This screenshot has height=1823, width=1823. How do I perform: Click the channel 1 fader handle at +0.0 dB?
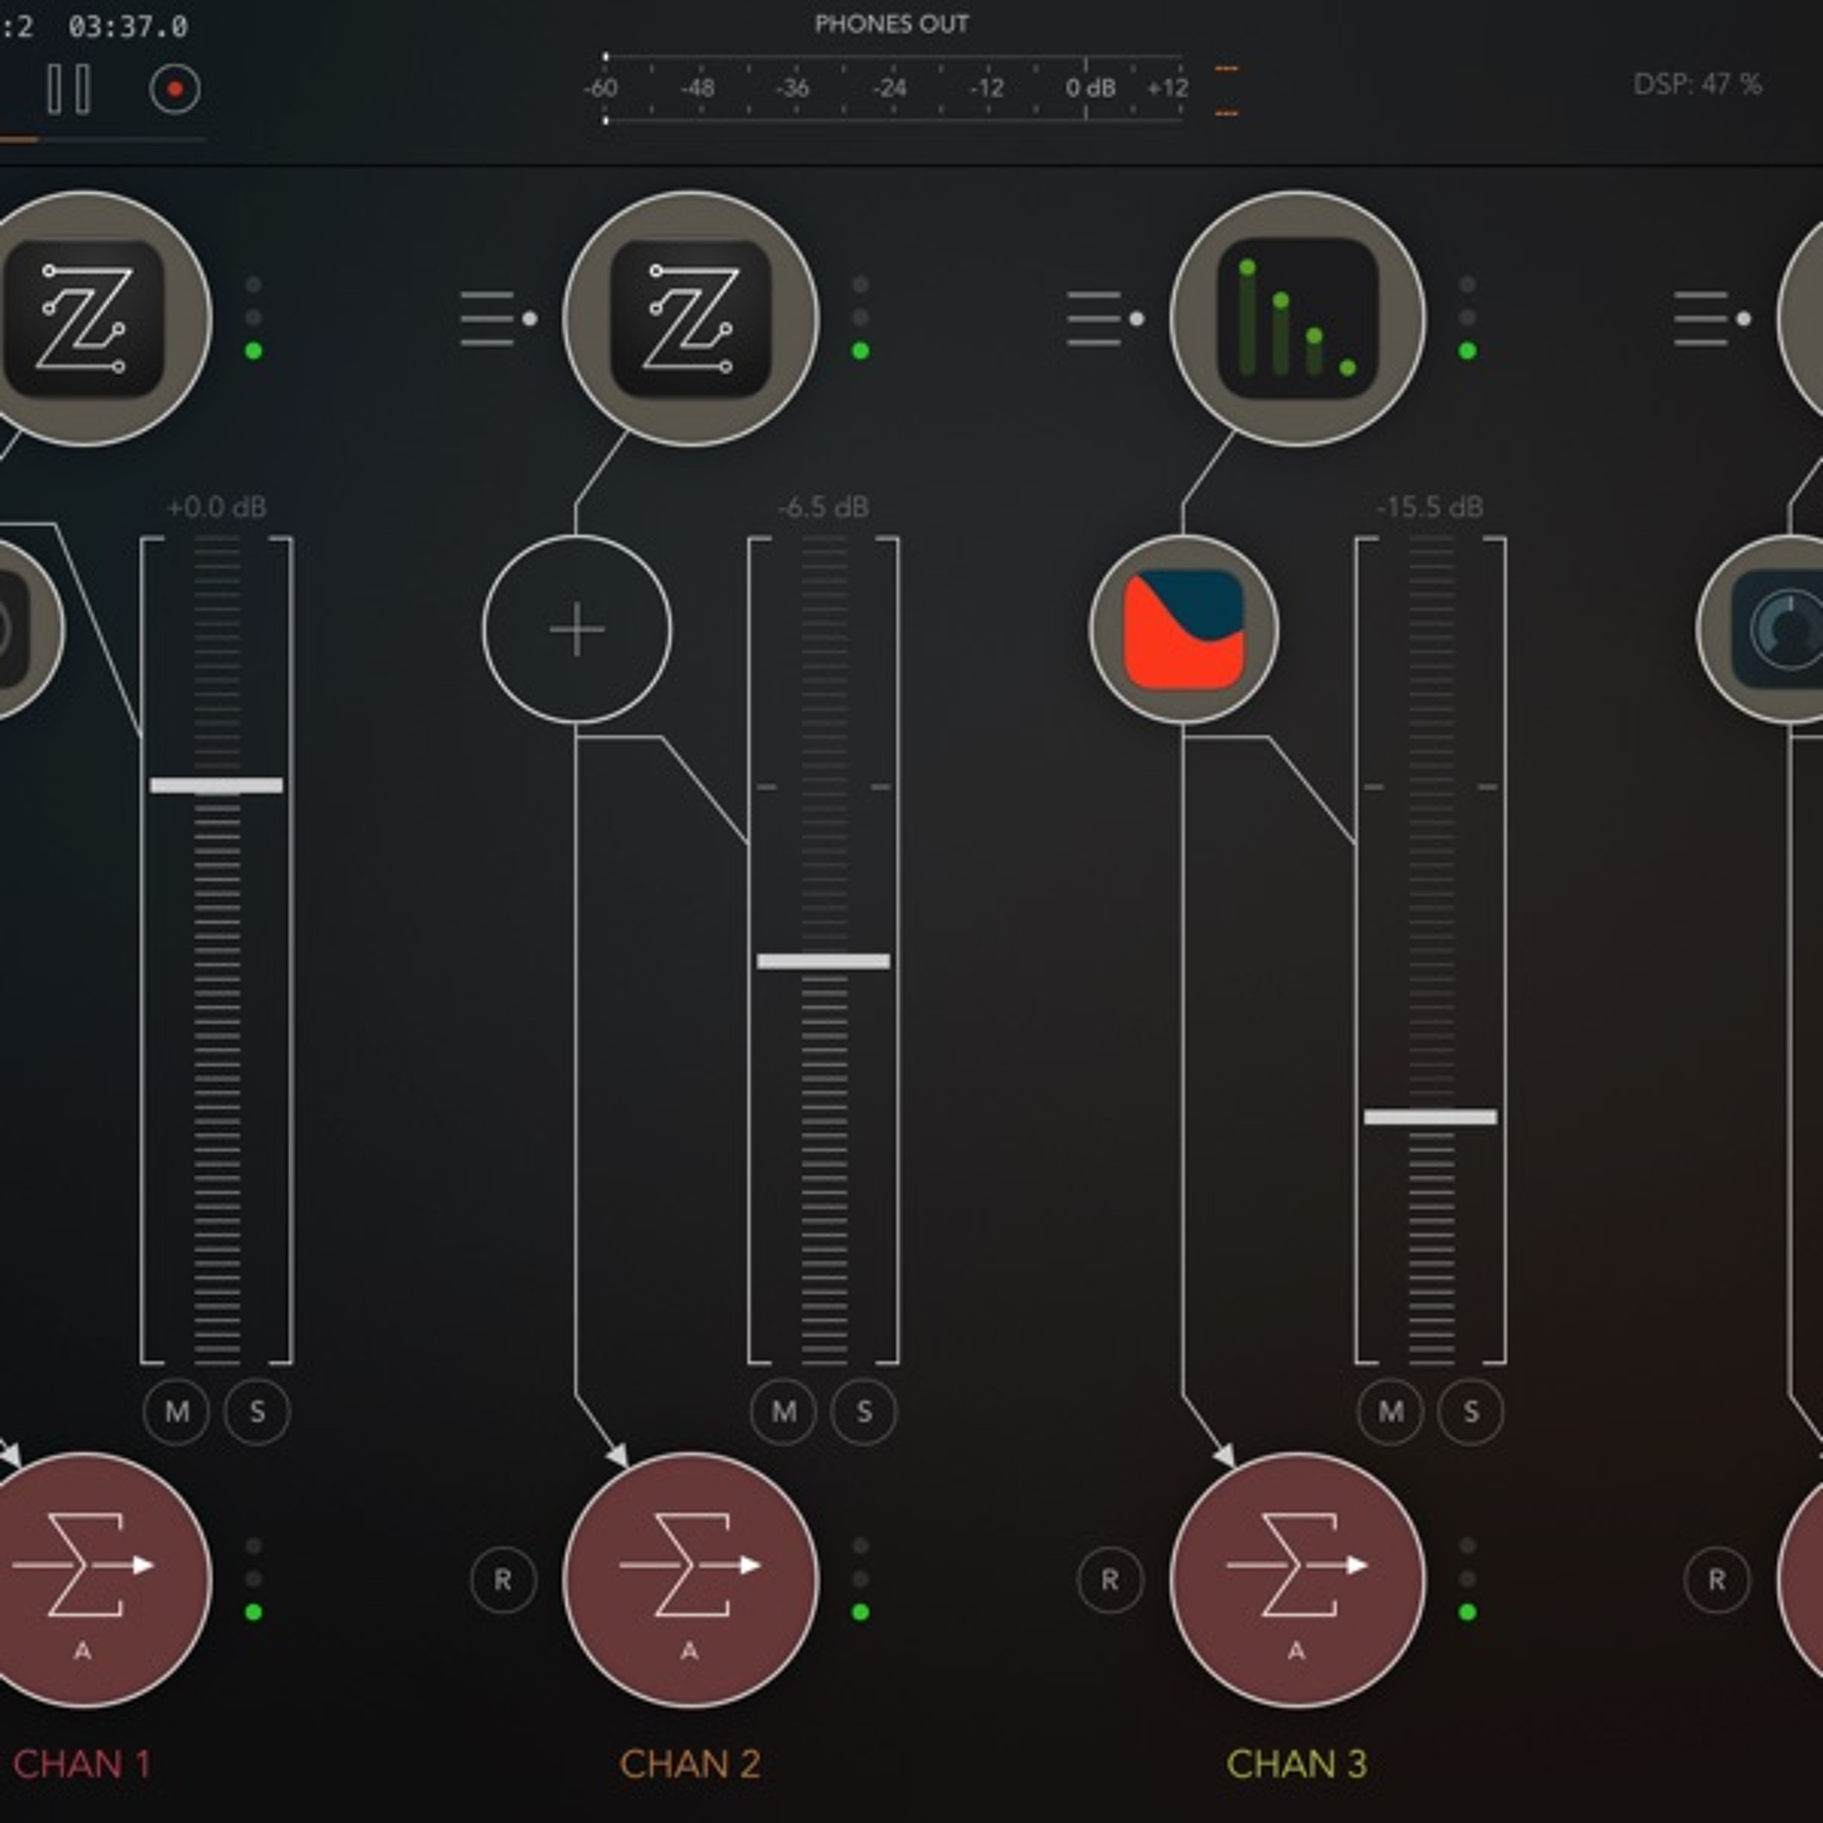point(216,785)
